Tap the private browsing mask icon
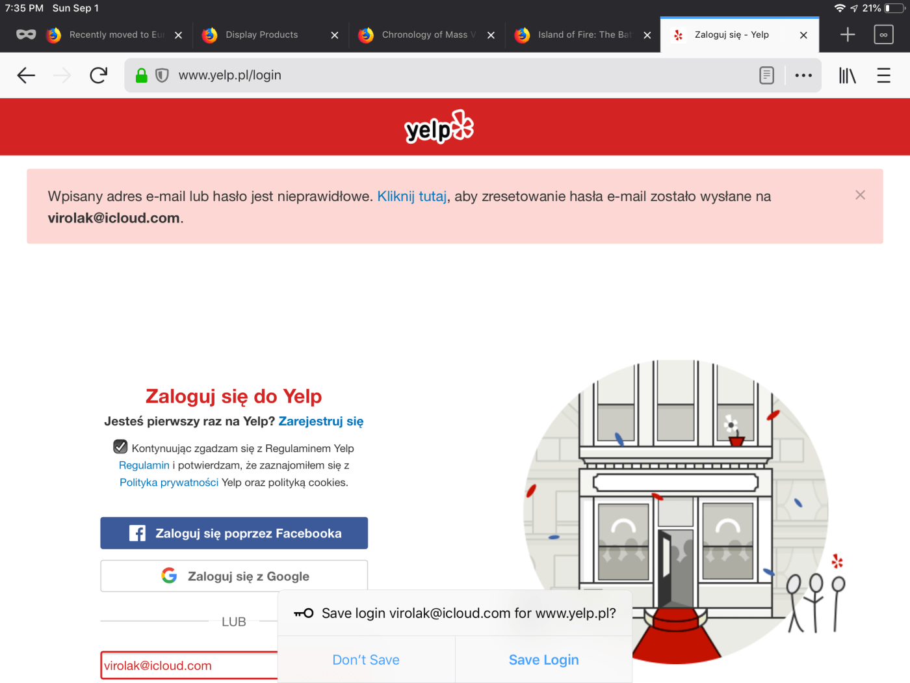Viewport: 910px width, 683px height. [x=26, y=34]
